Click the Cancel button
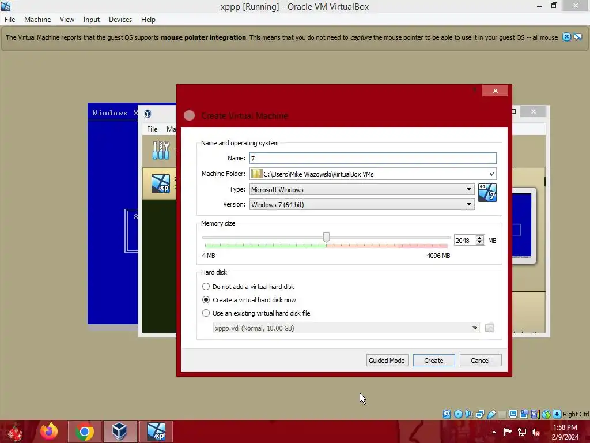This screenshot has height=443, width=590. pos(481,361)
